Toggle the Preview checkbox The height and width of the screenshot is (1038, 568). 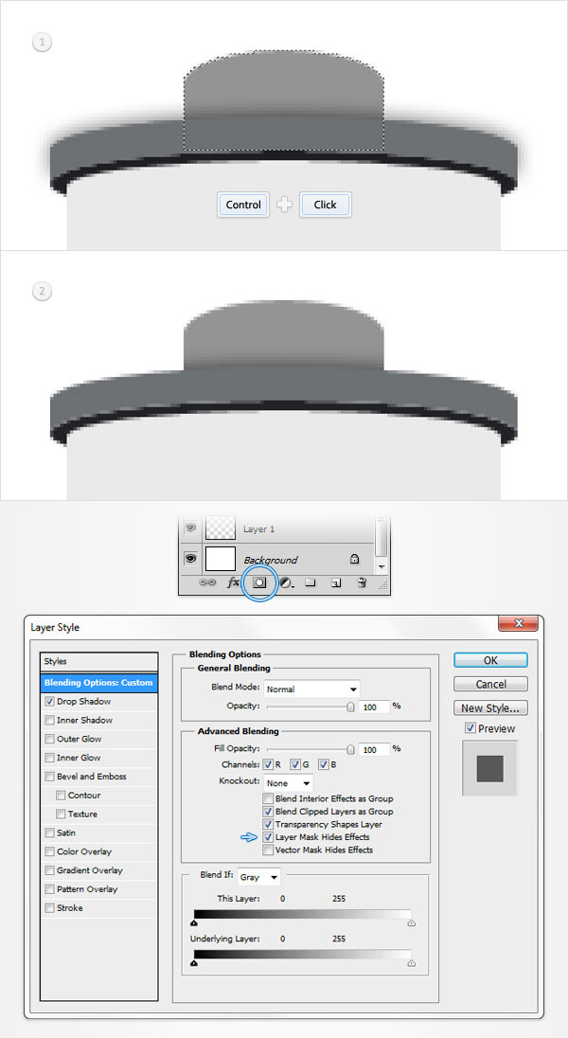(x=470, y=728)
